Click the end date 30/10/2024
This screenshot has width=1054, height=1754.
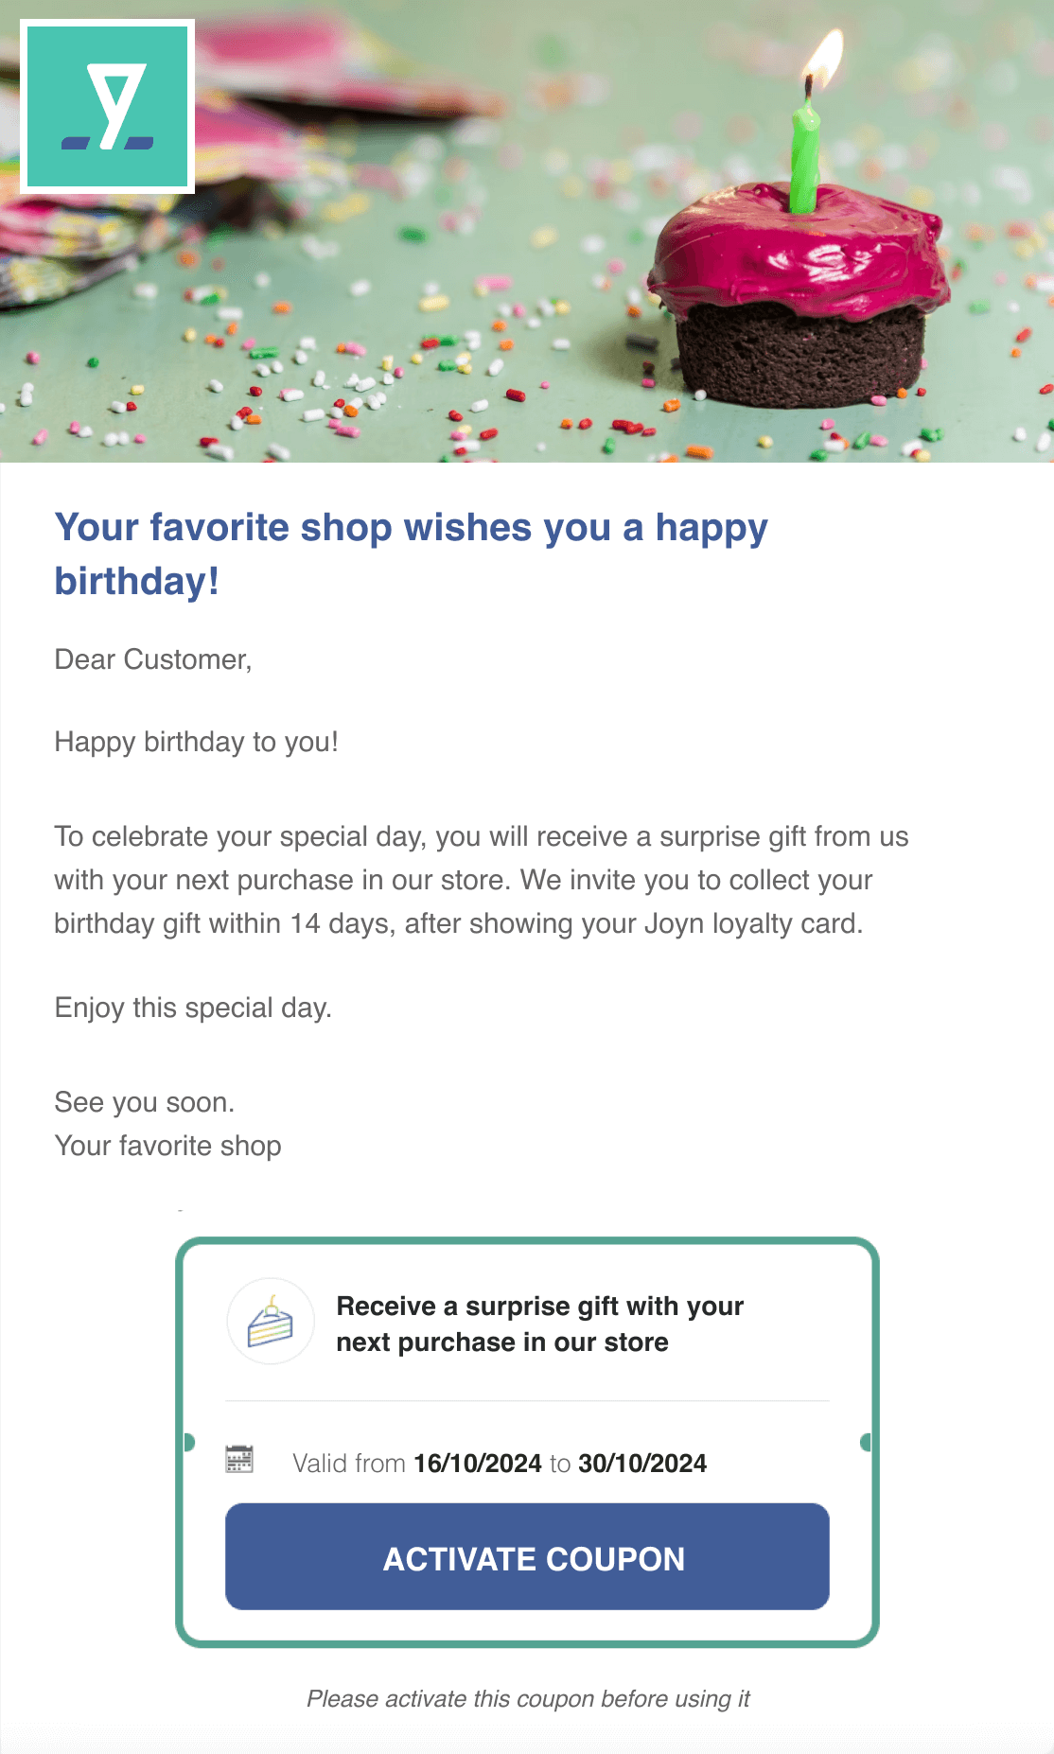click(x=642, y=1464)
